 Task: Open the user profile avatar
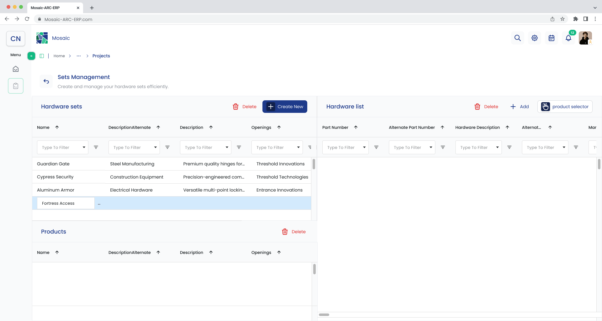coord(585,38)
